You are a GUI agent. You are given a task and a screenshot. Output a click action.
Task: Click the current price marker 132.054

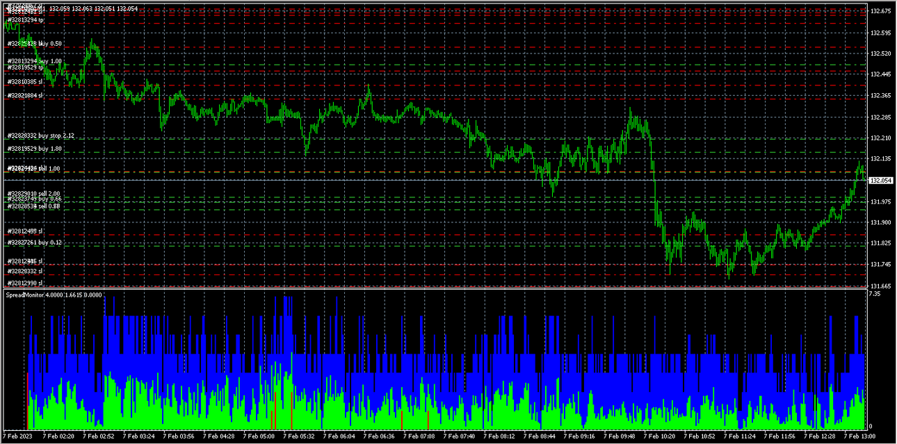click(x=882, y=181)
